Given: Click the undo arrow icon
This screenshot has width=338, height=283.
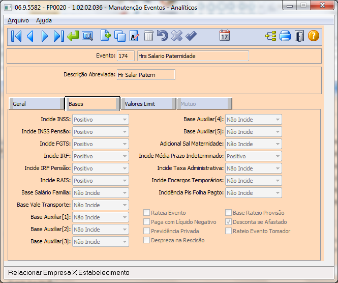Looking at the screenshot, I should pyautogui.click(x=163, y=36).
